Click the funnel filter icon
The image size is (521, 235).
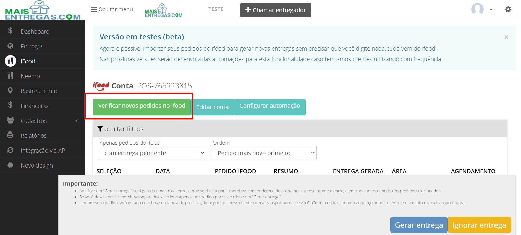click(x=100, y=129)
